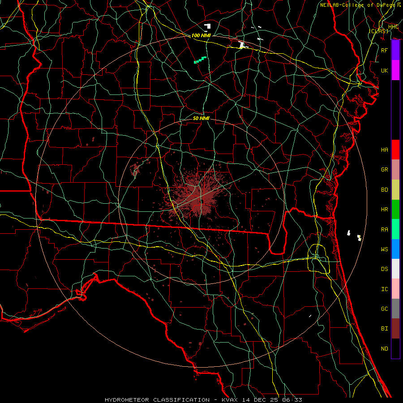Click the '50 NMI' range ring label
The width and height of the screenshot is (403, 403).
pyautogui.click(x=201, y=118)
